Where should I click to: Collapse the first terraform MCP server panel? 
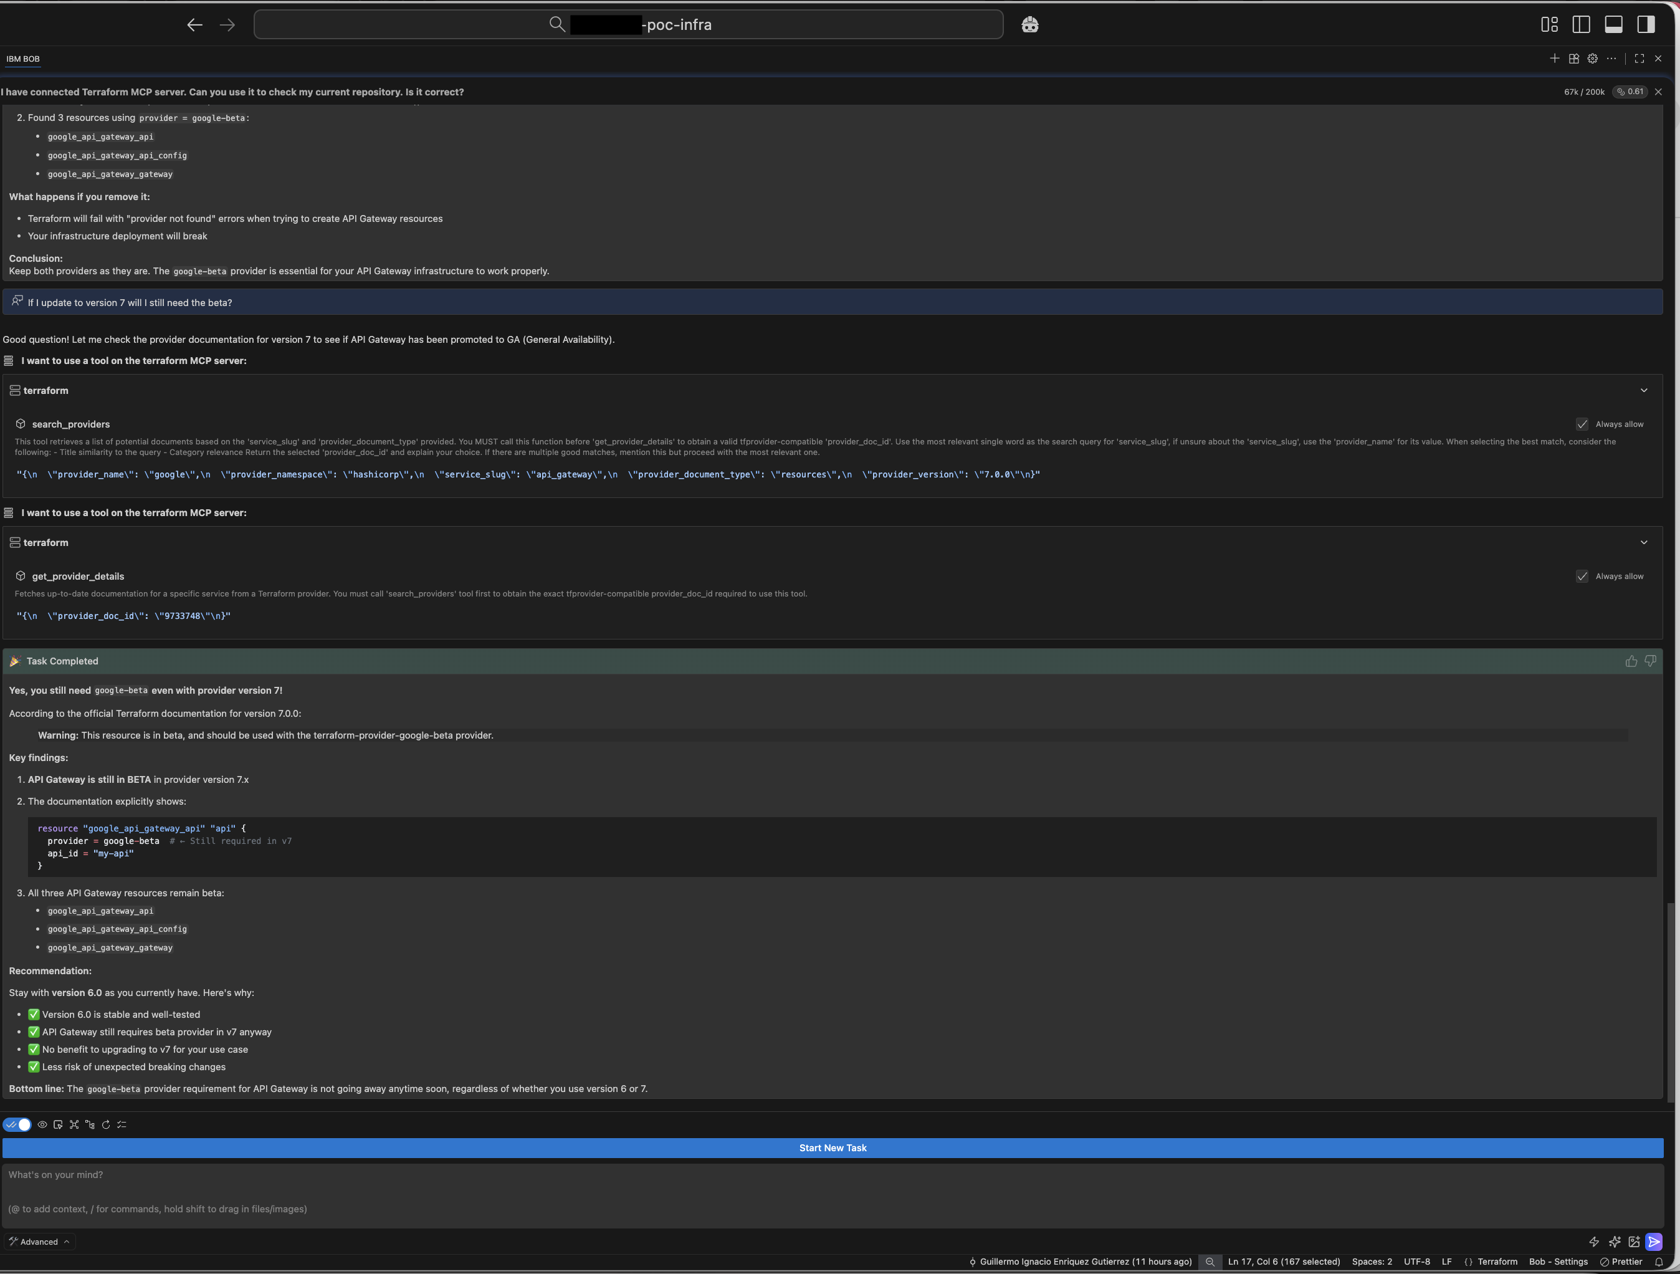click(x=1644, y=390)
